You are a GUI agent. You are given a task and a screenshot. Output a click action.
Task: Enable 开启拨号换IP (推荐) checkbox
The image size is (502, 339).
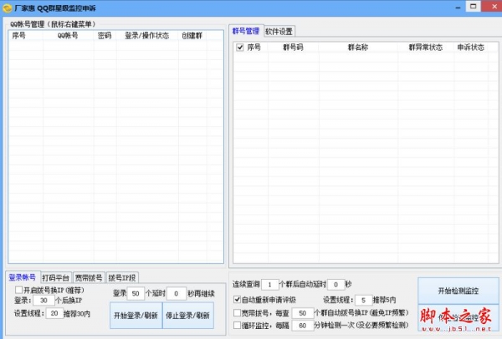point(18,290)
